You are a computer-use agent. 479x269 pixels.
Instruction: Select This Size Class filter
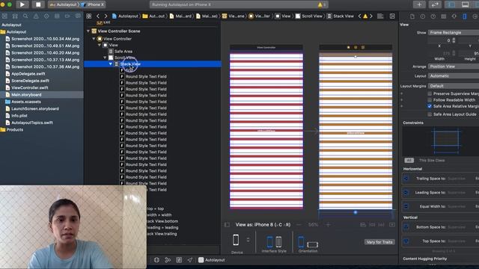tap(432, 161)
